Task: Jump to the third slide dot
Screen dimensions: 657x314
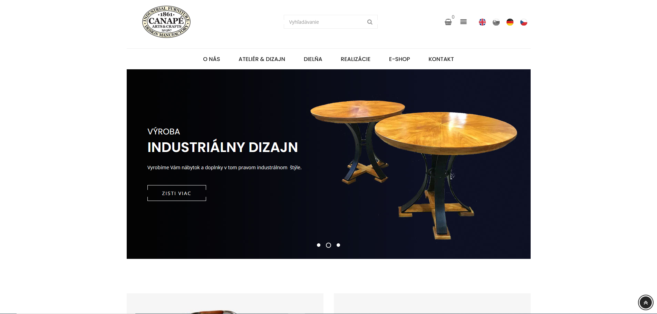Action: [338, 245]
